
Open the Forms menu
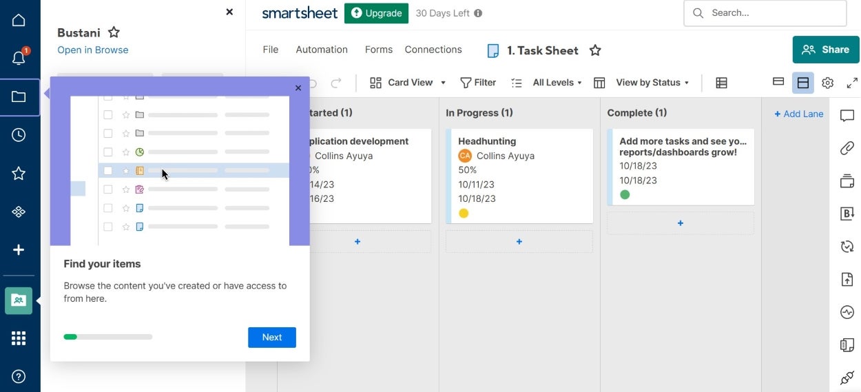pyautogui.click(x=378, y=50)
